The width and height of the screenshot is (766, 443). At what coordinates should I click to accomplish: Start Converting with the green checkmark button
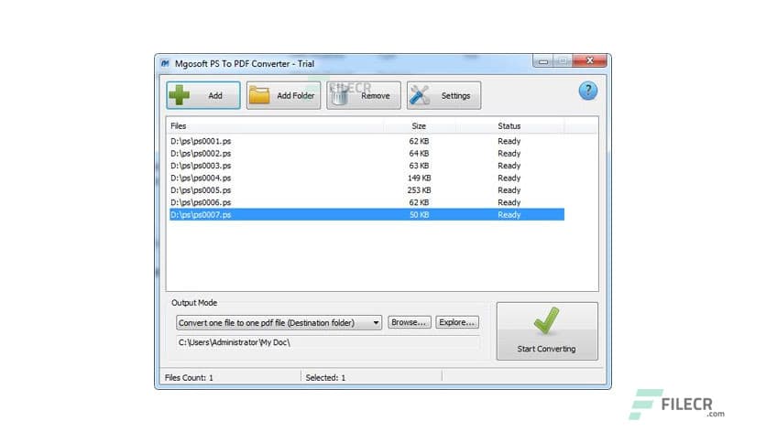pyautogui.click(x=547, y=330)
